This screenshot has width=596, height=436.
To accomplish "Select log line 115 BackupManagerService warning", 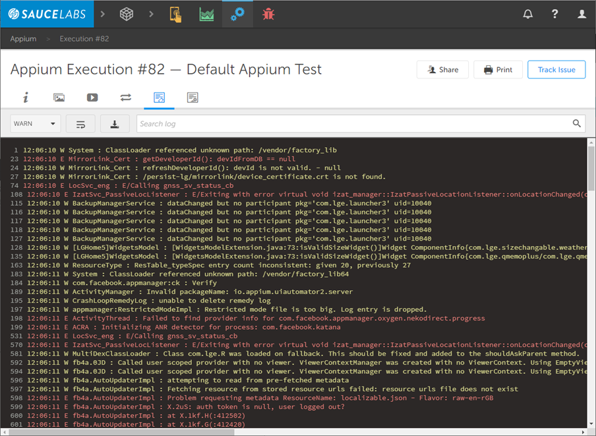I will point(221,203).
